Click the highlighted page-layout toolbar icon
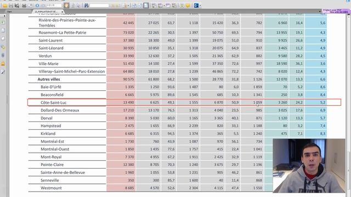 pos(146,5)
